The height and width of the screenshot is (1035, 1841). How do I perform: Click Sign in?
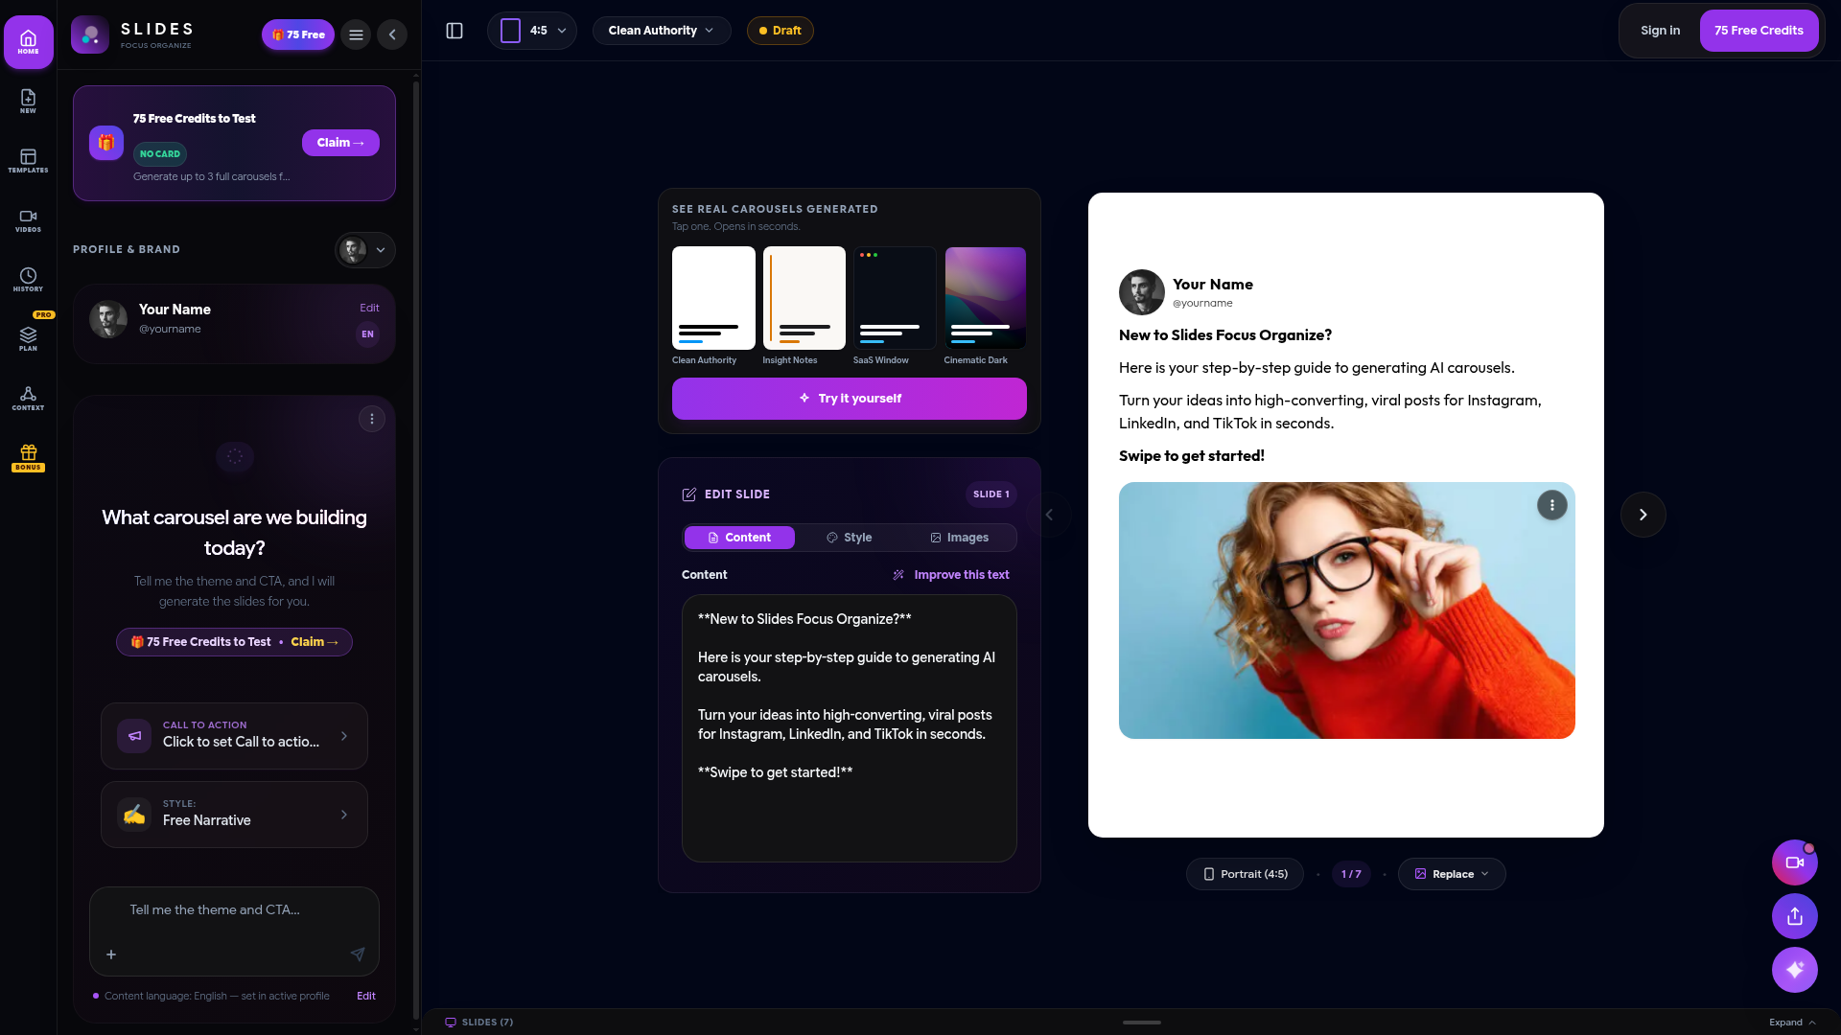(1660, 31)
